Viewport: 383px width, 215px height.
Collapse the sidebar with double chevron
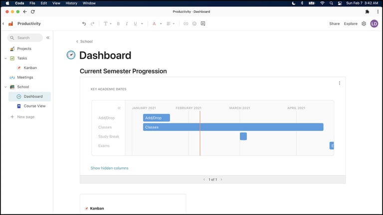tap(48, 38)
